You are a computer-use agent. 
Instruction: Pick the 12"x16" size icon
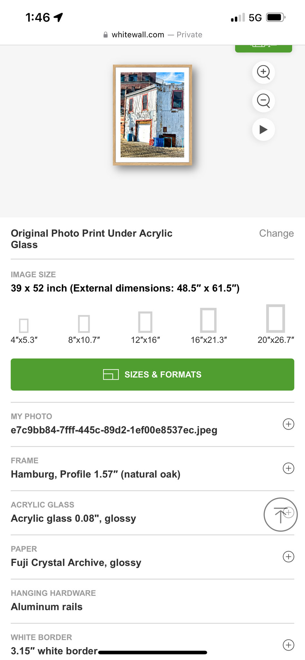[x=145, y=322]
